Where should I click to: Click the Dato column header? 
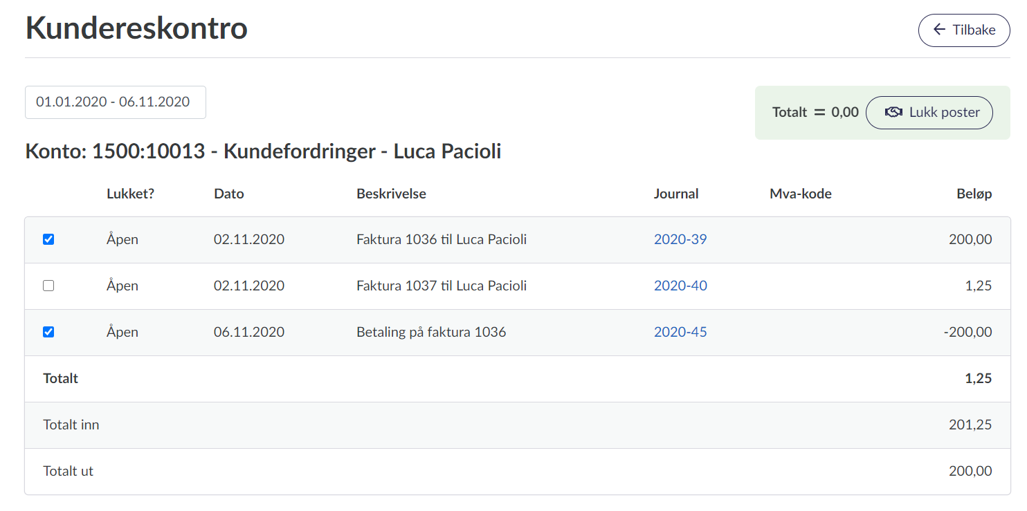click(229, 194)
